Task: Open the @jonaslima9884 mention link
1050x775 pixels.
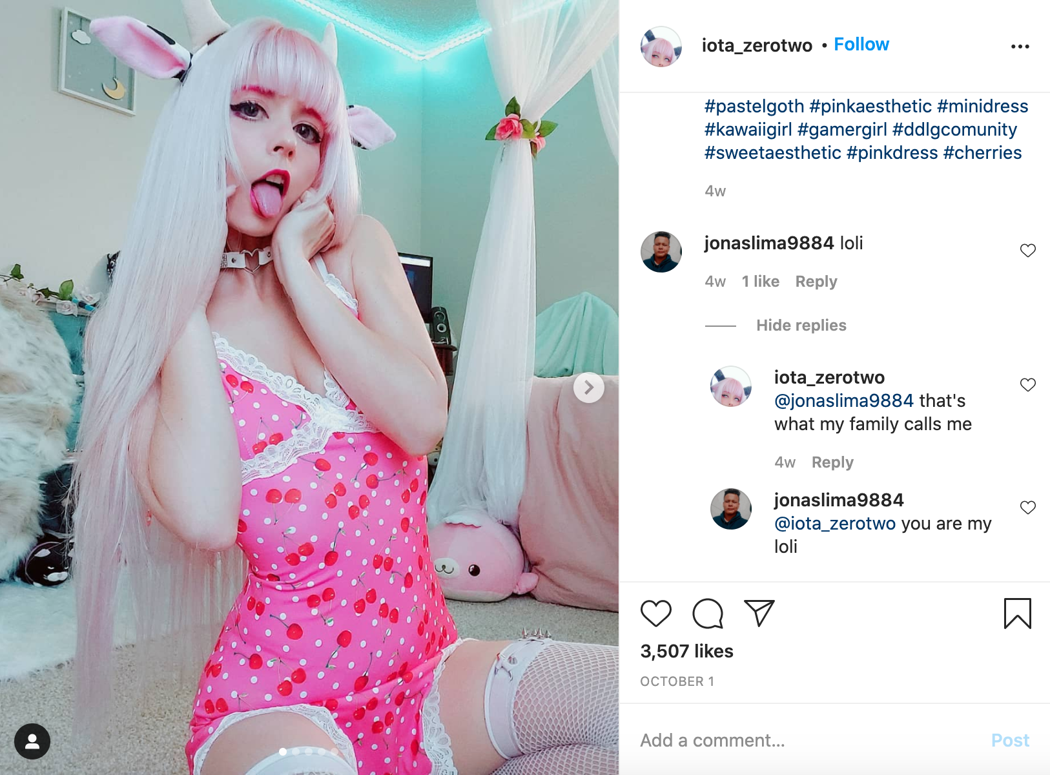Action: click(x=843, y=401)
